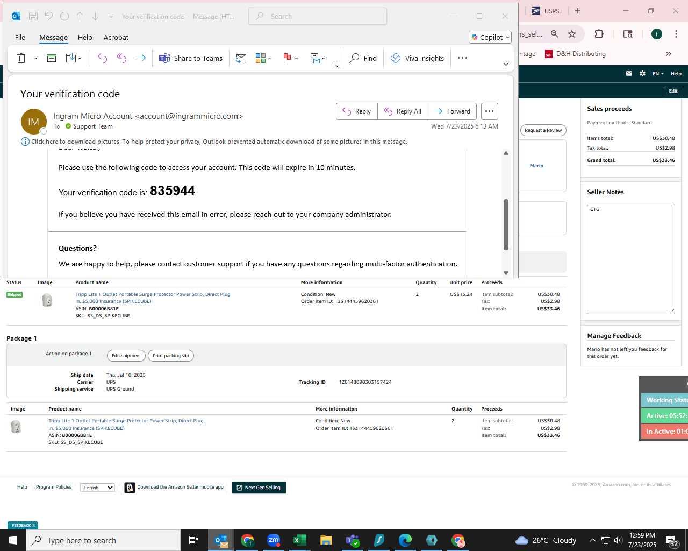Open the English language select in the footer
This screenshot has width=688, height=551.
97,488
